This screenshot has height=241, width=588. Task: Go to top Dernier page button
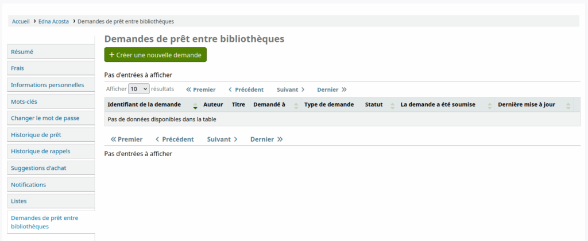click(332, 90)
